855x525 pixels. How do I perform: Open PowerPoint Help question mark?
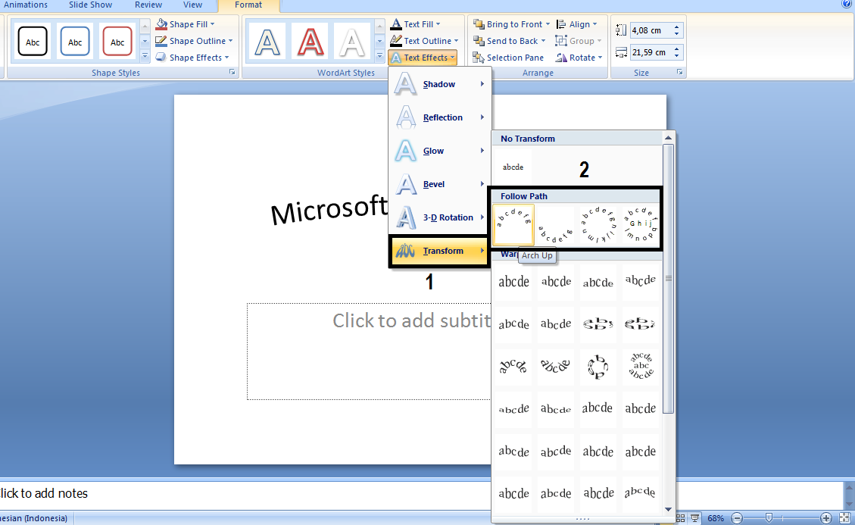tap(847, 4)
